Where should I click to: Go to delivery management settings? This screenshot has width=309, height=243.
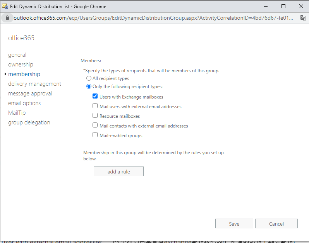click(x=34, y=84)
